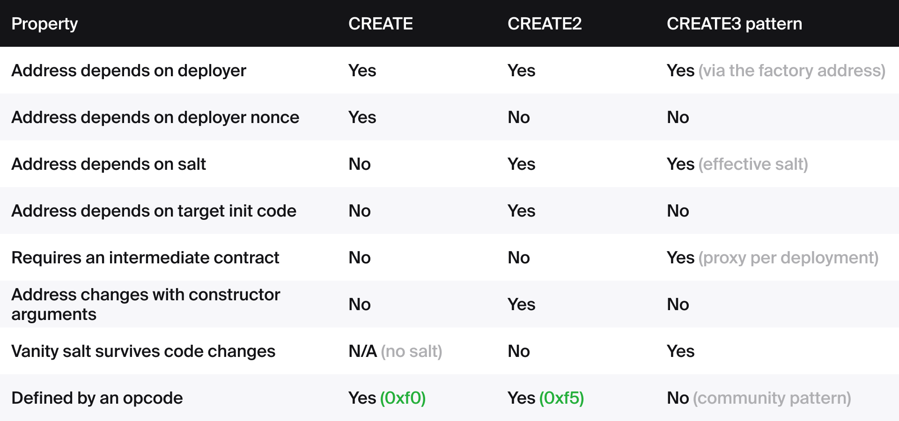This screenshot has height=421, width=899.
Task: Click 'Address depends on target init code' label
Action: (x=154, y=211)
